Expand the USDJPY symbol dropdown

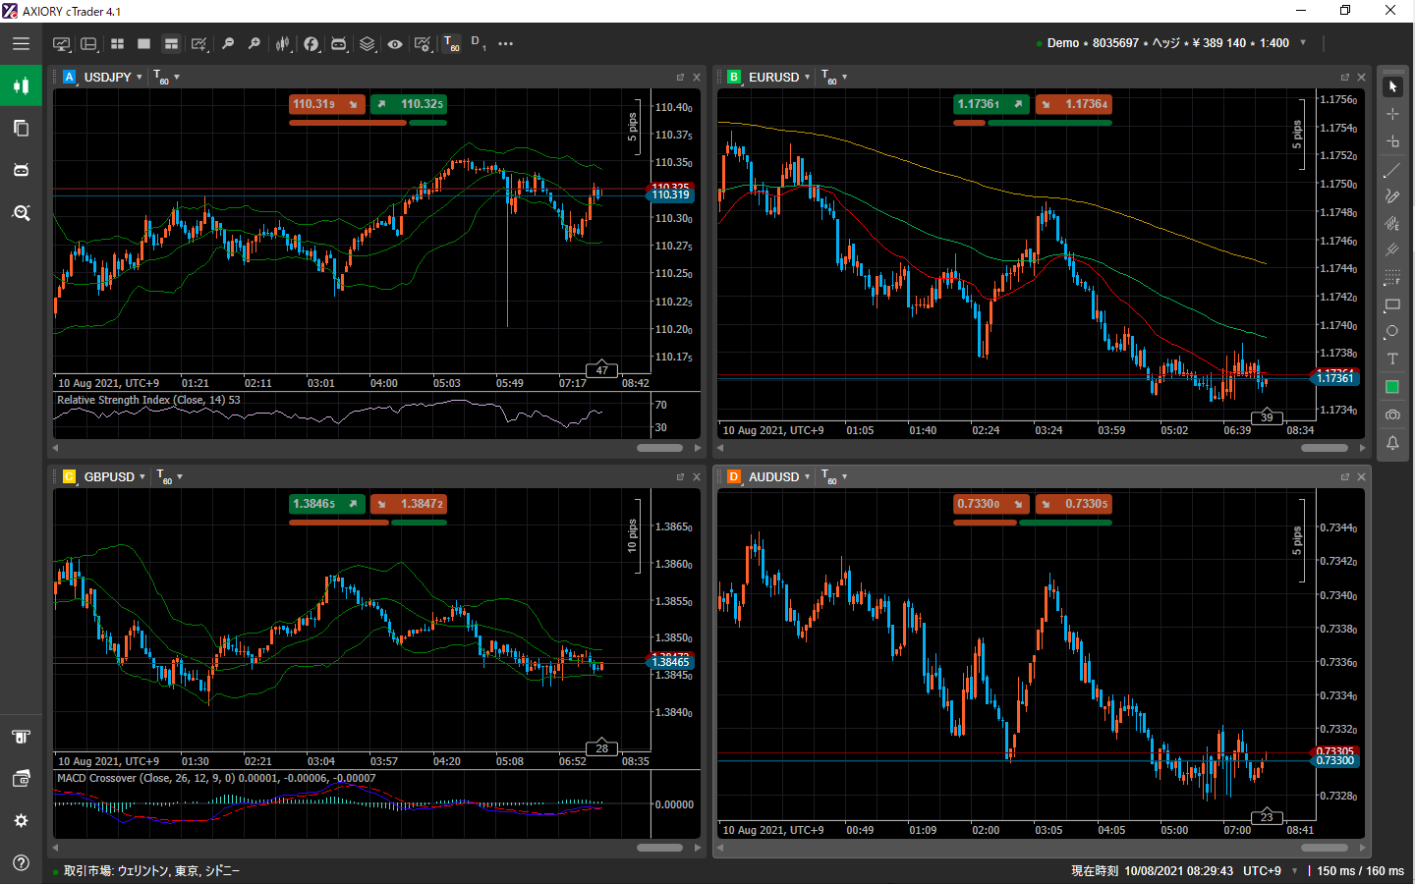(140, 77)
